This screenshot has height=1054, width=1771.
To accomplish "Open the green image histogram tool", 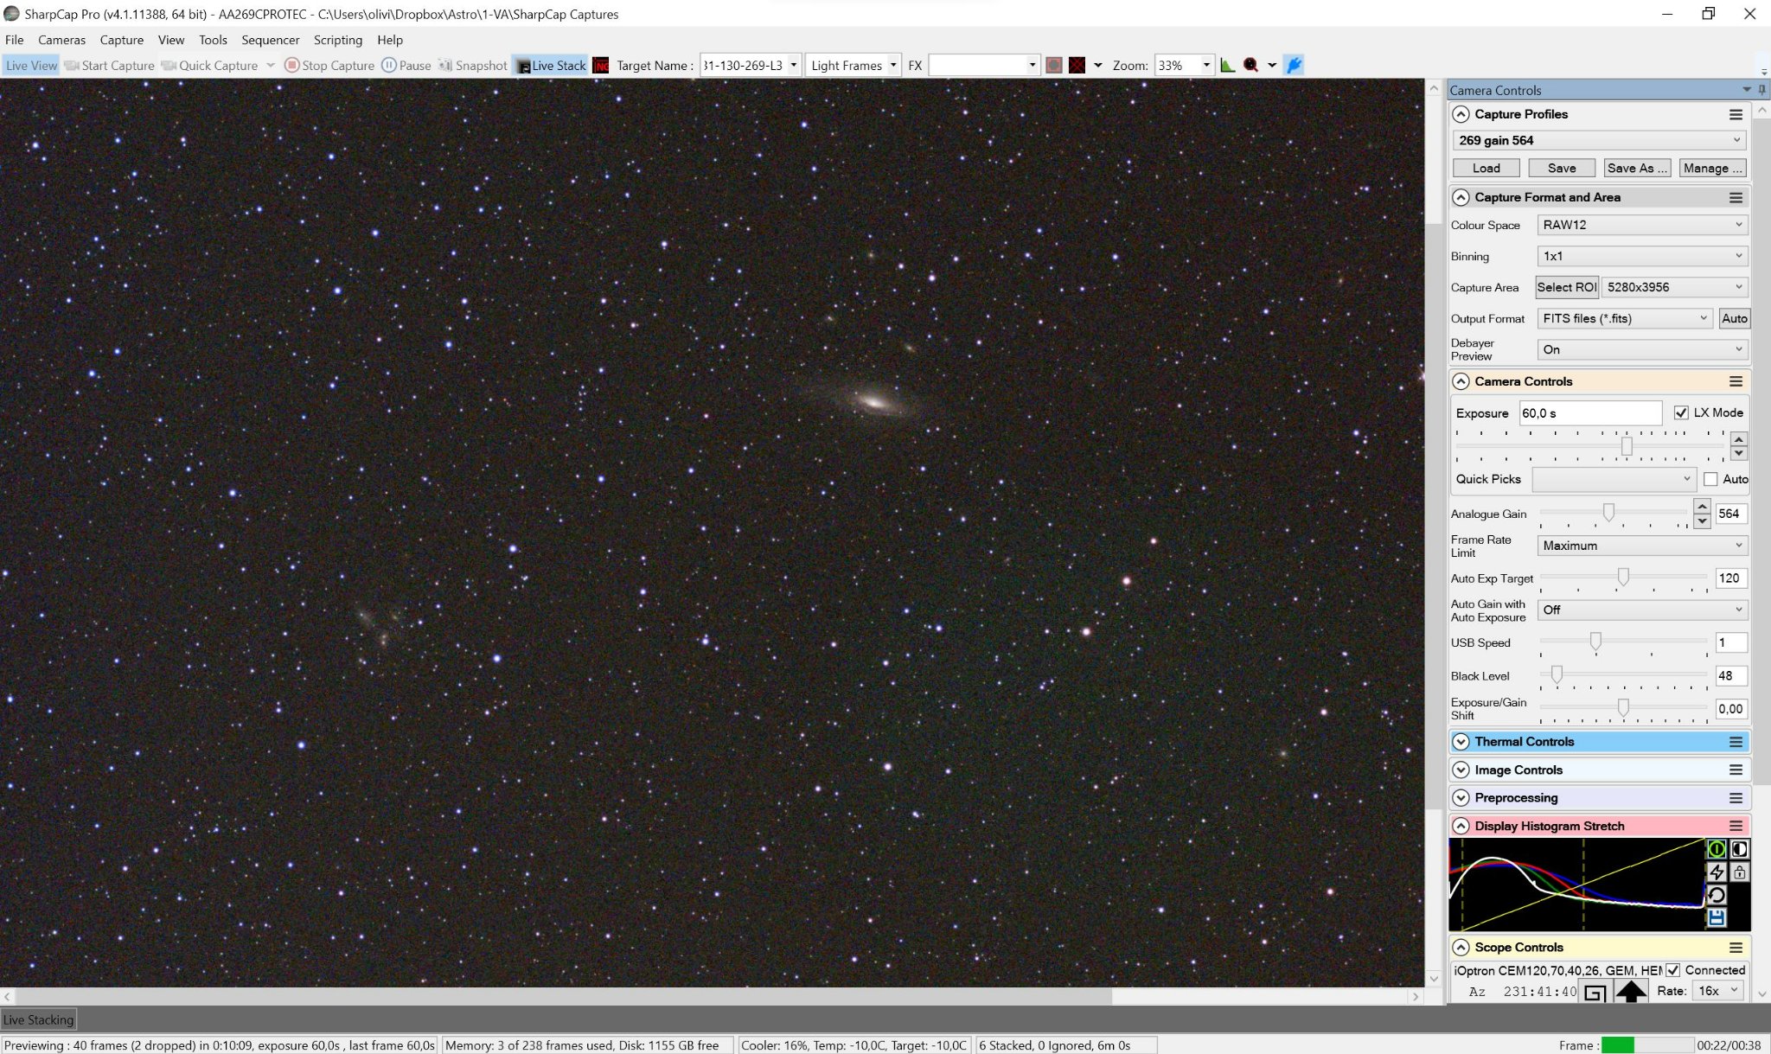I will 1227,66.
